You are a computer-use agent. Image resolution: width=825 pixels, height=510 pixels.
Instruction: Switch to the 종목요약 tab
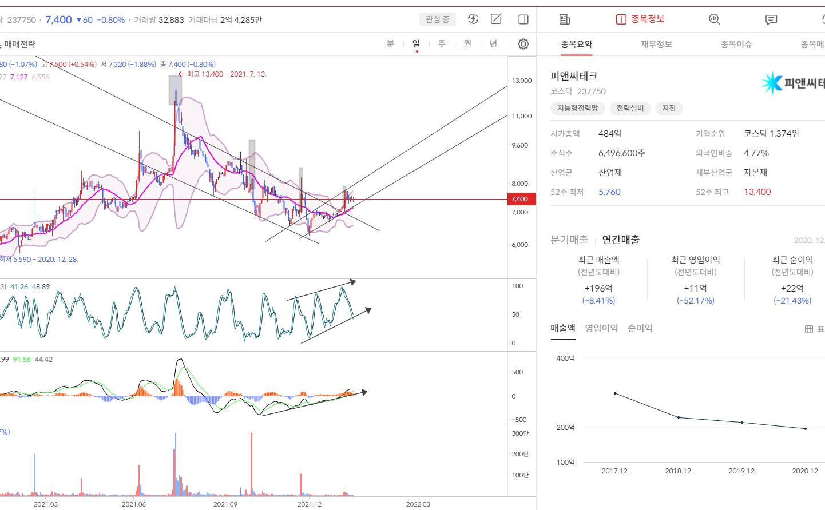pyautogui.click(x=577, y=44)
